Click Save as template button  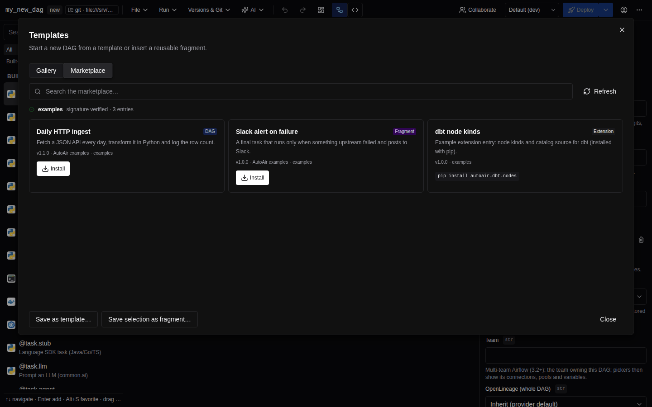[63, 319]
